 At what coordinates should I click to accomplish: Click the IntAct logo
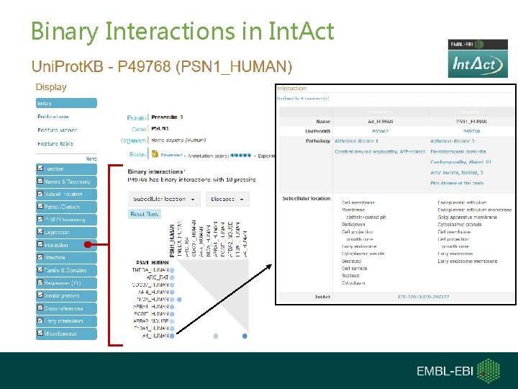(x=478, y=64)
